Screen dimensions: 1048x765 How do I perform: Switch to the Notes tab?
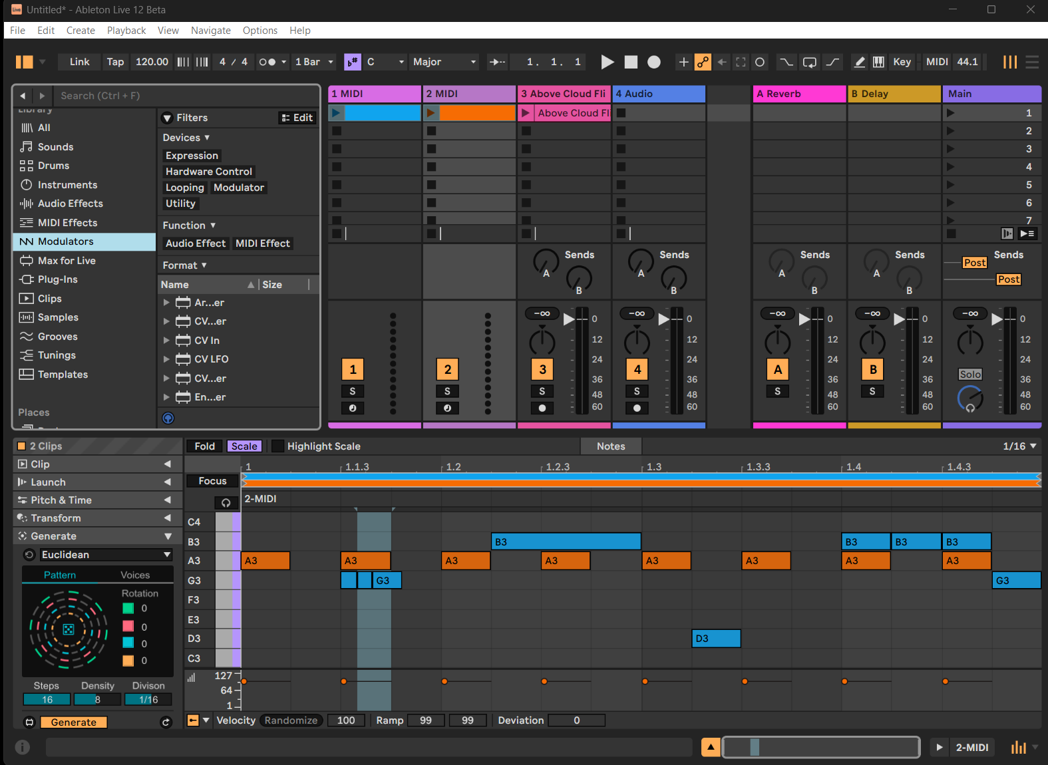611,446
